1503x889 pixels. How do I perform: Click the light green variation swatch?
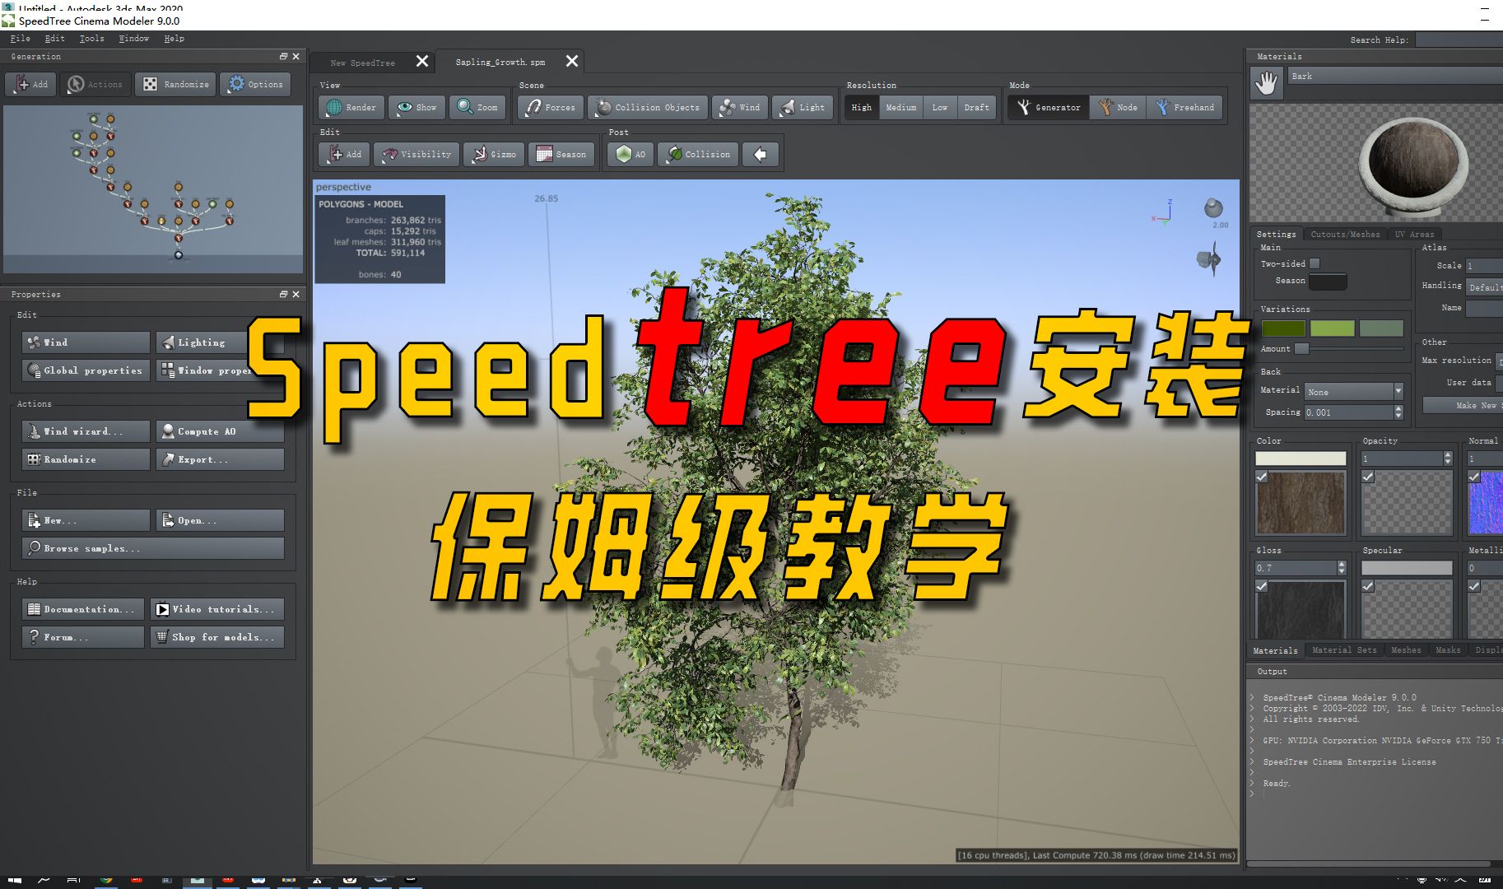[x=1332, y=328]
